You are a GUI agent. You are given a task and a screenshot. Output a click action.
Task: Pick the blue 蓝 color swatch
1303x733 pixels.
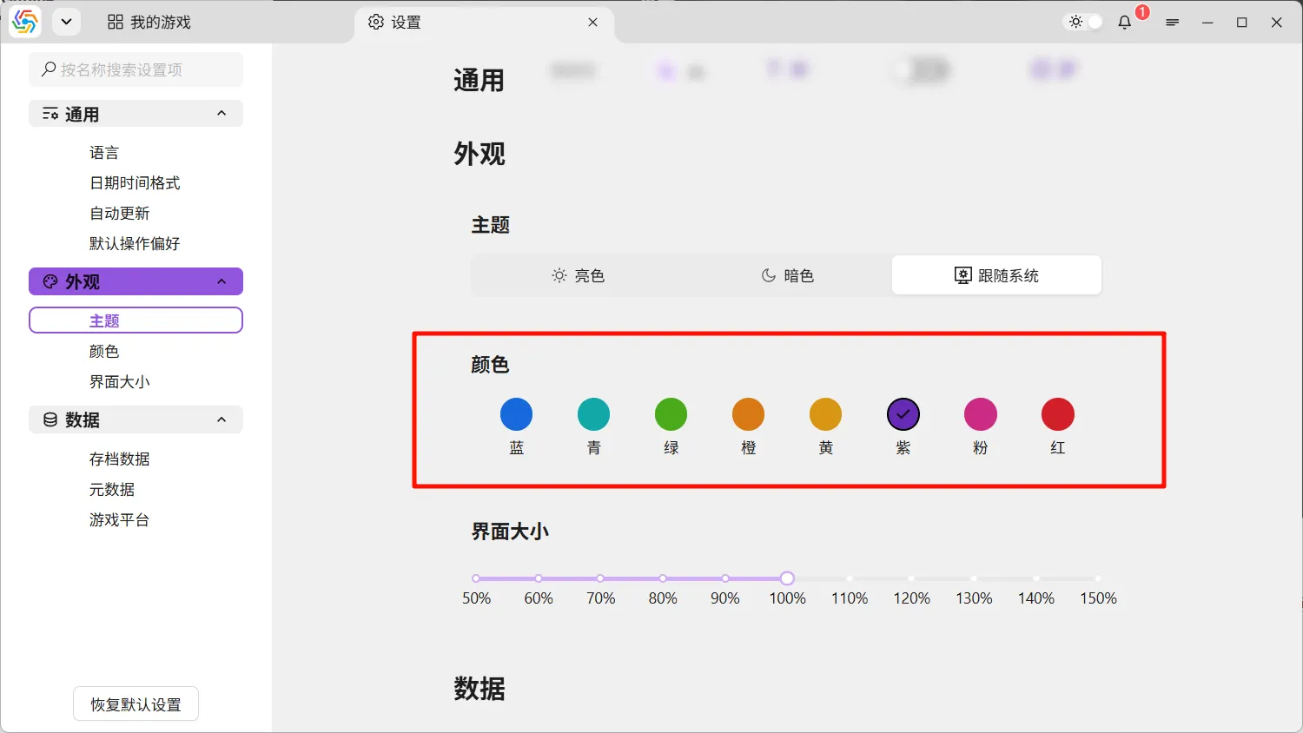(516, 414)
